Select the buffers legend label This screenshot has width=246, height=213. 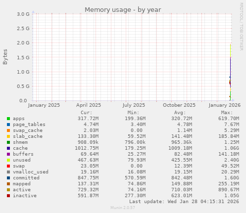click(x=23, y=154)
